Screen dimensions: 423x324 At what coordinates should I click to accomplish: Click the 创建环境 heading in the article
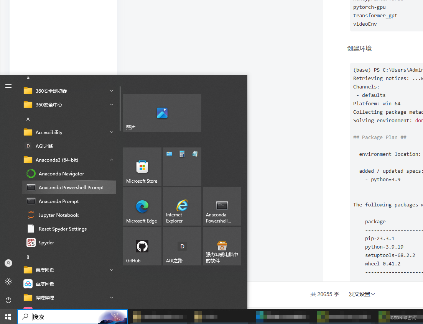coord(359,49)
